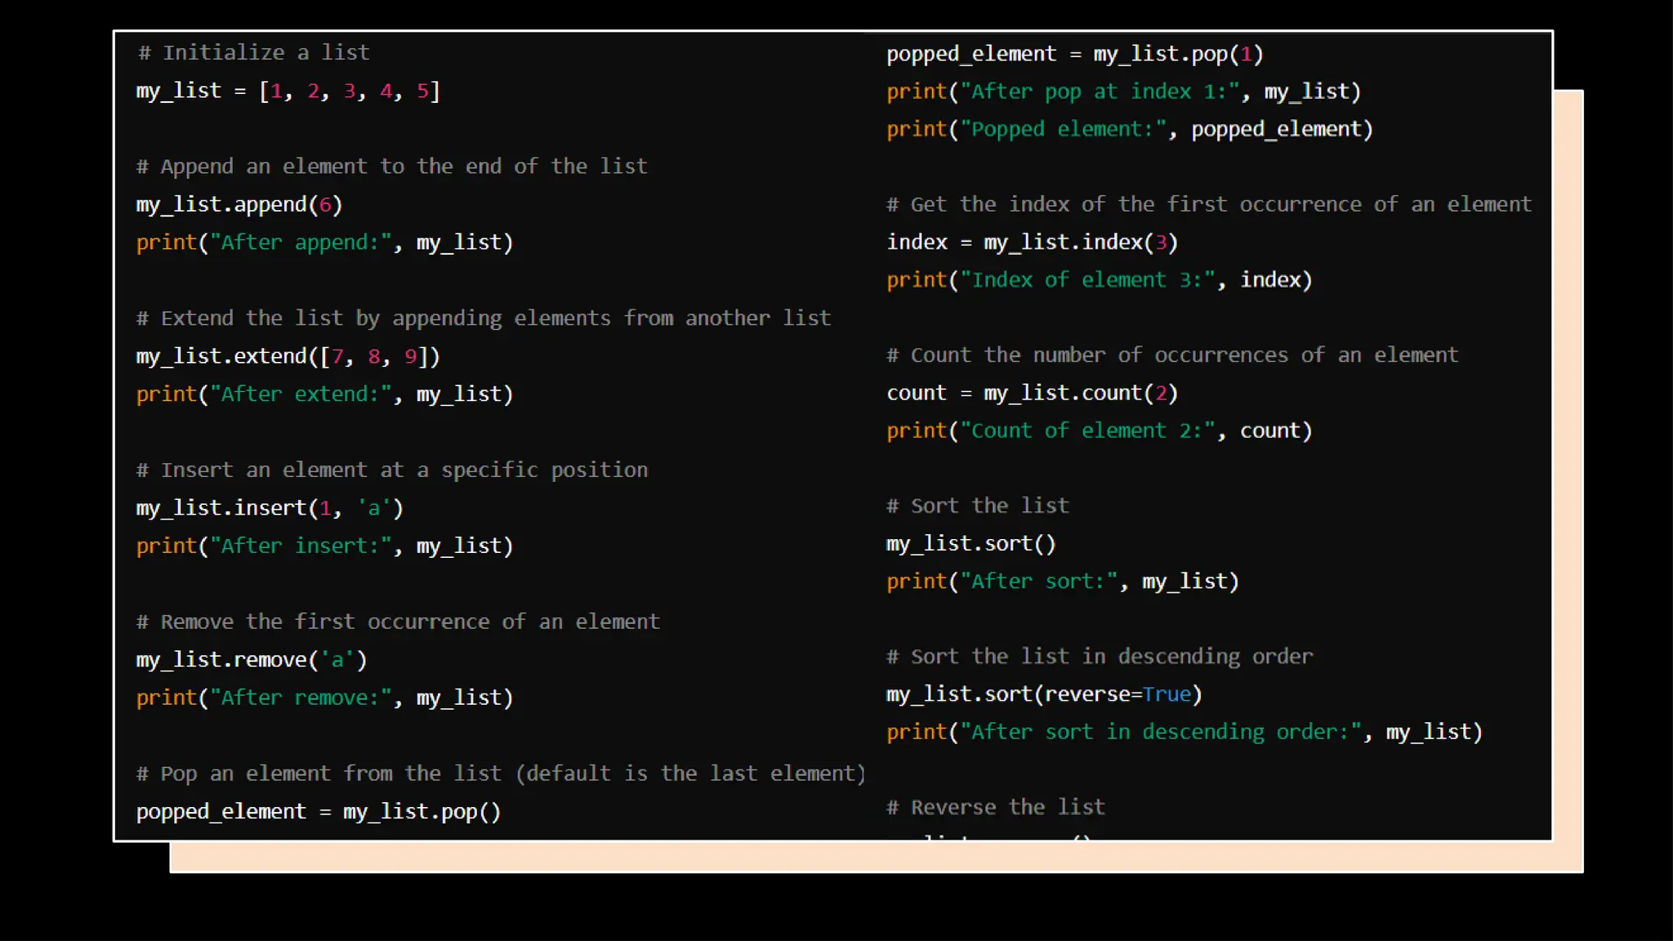1673x941 pixels.
Task: Click the my_list.pop() line without index
Action: (318, 812)
